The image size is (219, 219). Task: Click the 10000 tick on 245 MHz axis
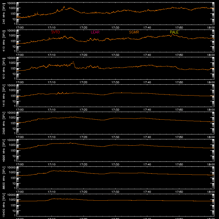[11, 3]
